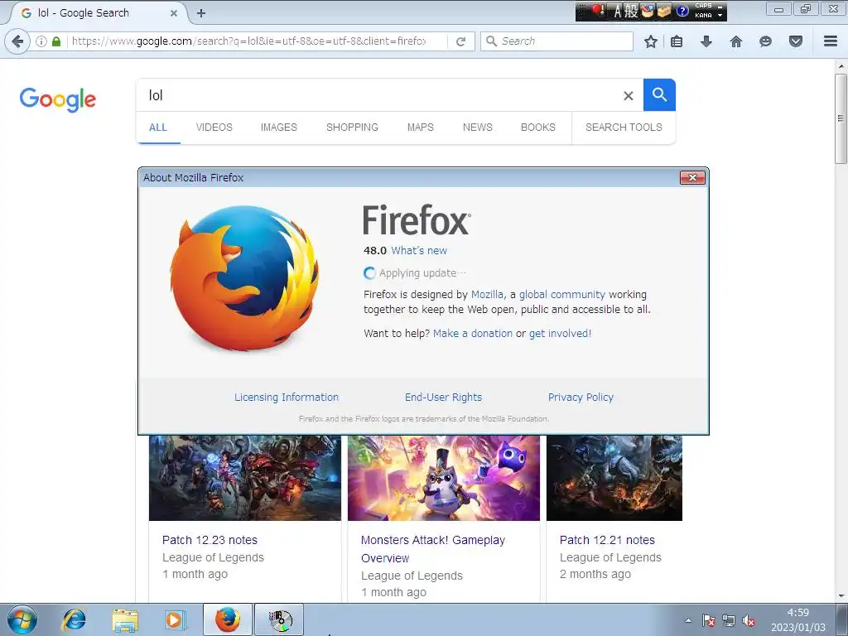
Task: Click the IME conversion mode '般' icon
Action: click(630, 12)
